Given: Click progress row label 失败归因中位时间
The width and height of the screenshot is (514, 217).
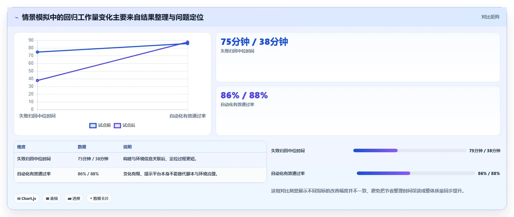Looking at the screenshot, I should (288, 151).
